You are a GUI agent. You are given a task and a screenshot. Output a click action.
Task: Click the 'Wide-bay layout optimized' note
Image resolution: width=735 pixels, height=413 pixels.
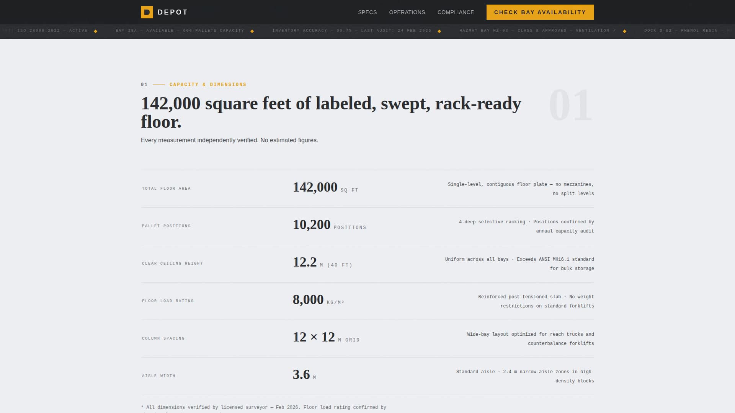530,339
